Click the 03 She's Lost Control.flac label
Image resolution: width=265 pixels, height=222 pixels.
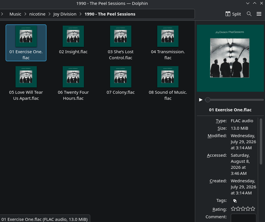click(x=121, y=55)
